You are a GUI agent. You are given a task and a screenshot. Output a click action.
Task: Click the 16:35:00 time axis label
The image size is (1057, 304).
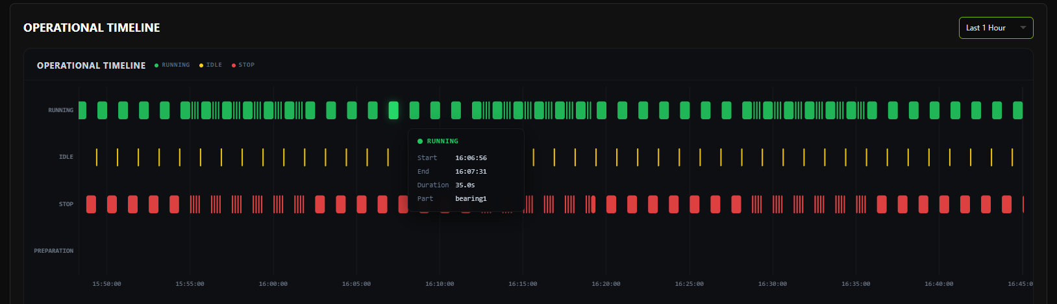point(856,284)
